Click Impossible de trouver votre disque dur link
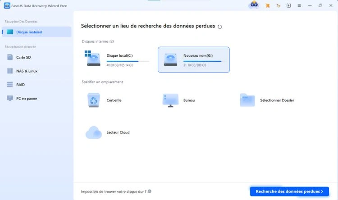 point(114,191)
